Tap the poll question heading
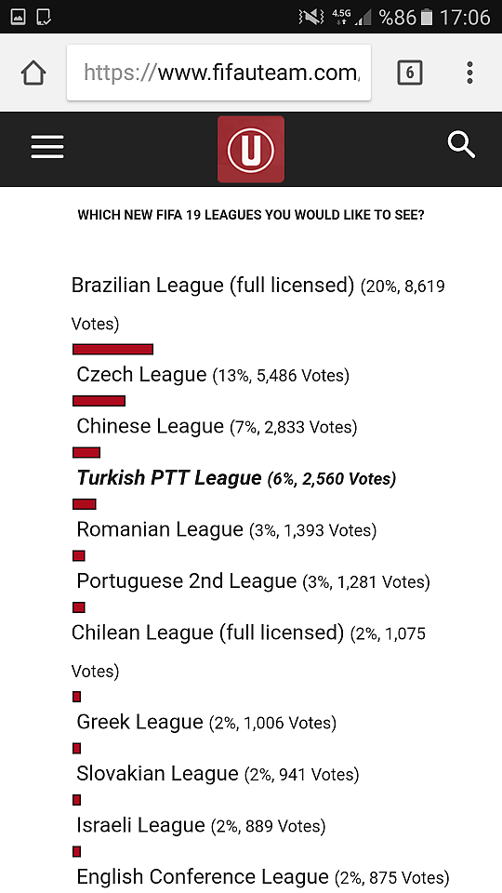This screenshot has height=893, width=502. (251, 215)
